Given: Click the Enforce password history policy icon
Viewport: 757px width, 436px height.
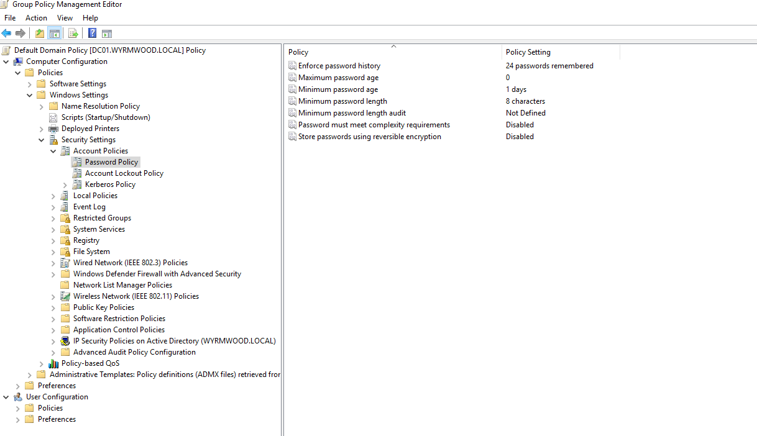Looking at the screenshot, I should pyautogui.click(x=293, y=66).
